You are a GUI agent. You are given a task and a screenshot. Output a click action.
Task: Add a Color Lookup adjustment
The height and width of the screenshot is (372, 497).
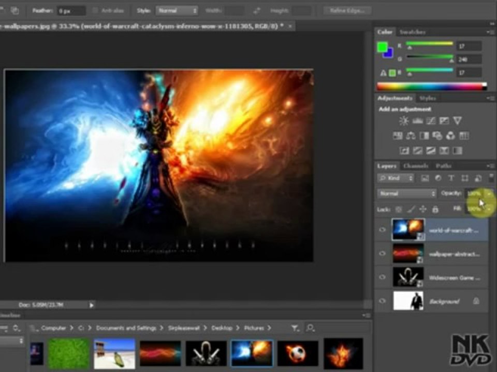[464, 136]
